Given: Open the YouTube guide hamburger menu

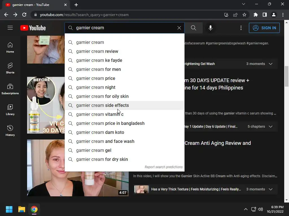Looking at the screenshot, I should pyautogui.click(x=10, y=28).
